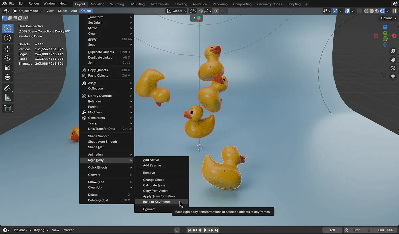The height and width of the screenshot is (234, 399).
Task: Pick the Add Cube tool
Action: 7,108
